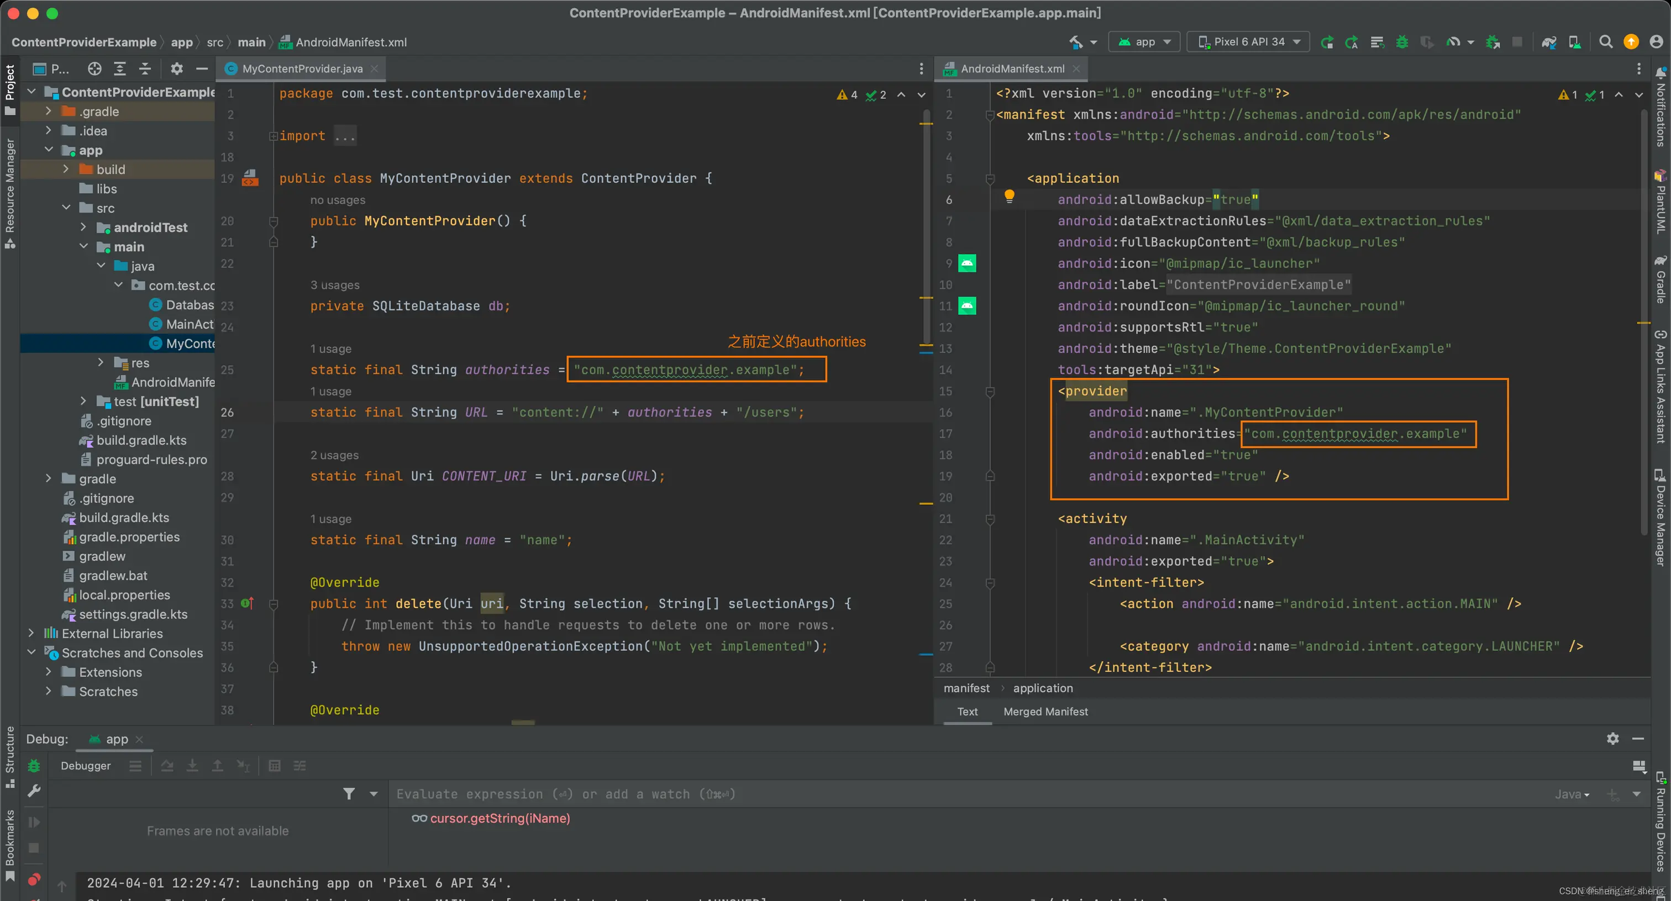Open the Device Manager toolbar icon

[1574, 42]
